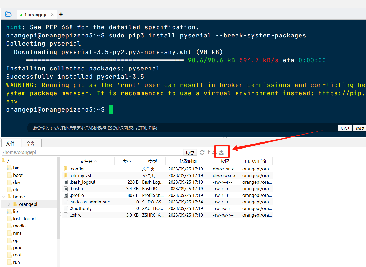This screenshot has width=366, height=267.
Task: Select the .profile file name
Action: pos(77,195)
